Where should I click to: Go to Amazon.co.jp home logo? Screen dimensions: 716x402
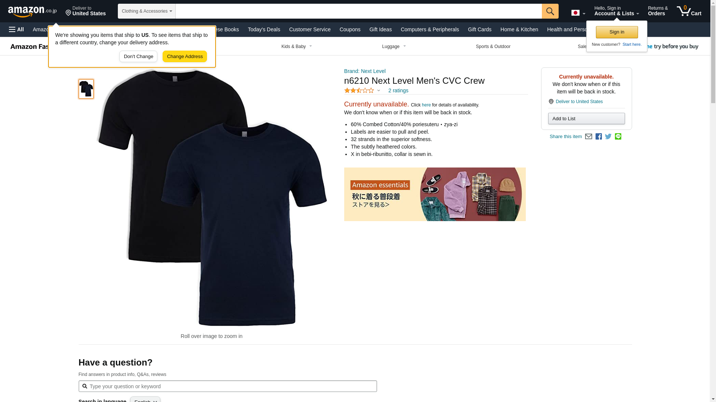pyautogui.click(x=32, y=11)
